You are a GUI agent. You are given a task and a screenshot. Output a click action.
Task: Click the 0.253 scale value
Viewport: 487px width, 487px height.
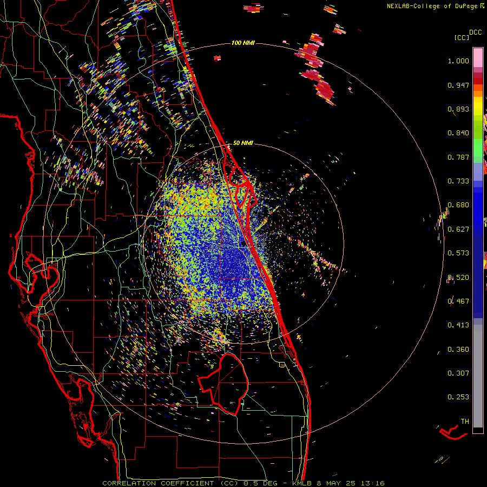tap(458, 397)
